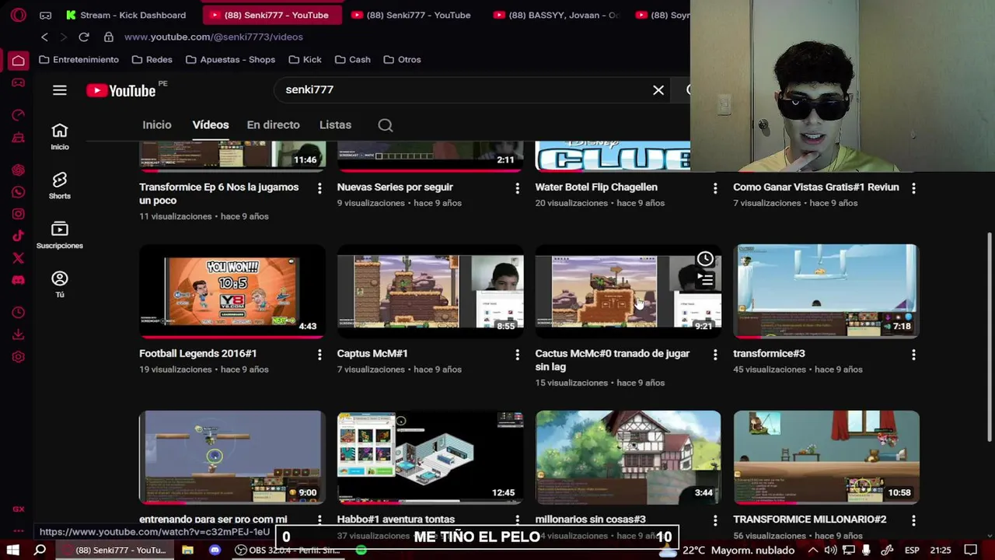The height and width of the screenshot is (560, 995).
Task: Open channel En directo tab
Action: pos(273,125)
